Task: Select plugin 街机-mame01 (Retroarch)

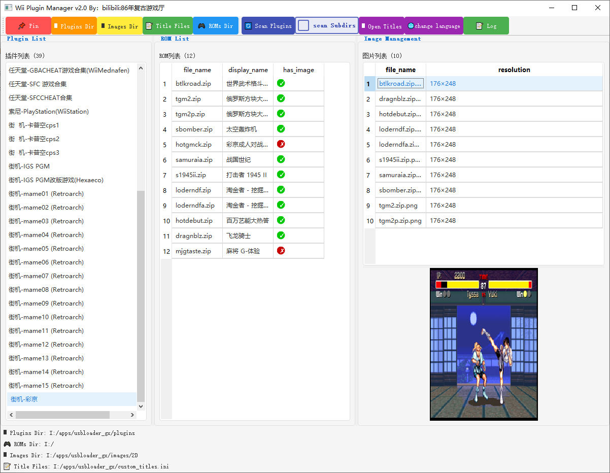Action: point(72,194)
